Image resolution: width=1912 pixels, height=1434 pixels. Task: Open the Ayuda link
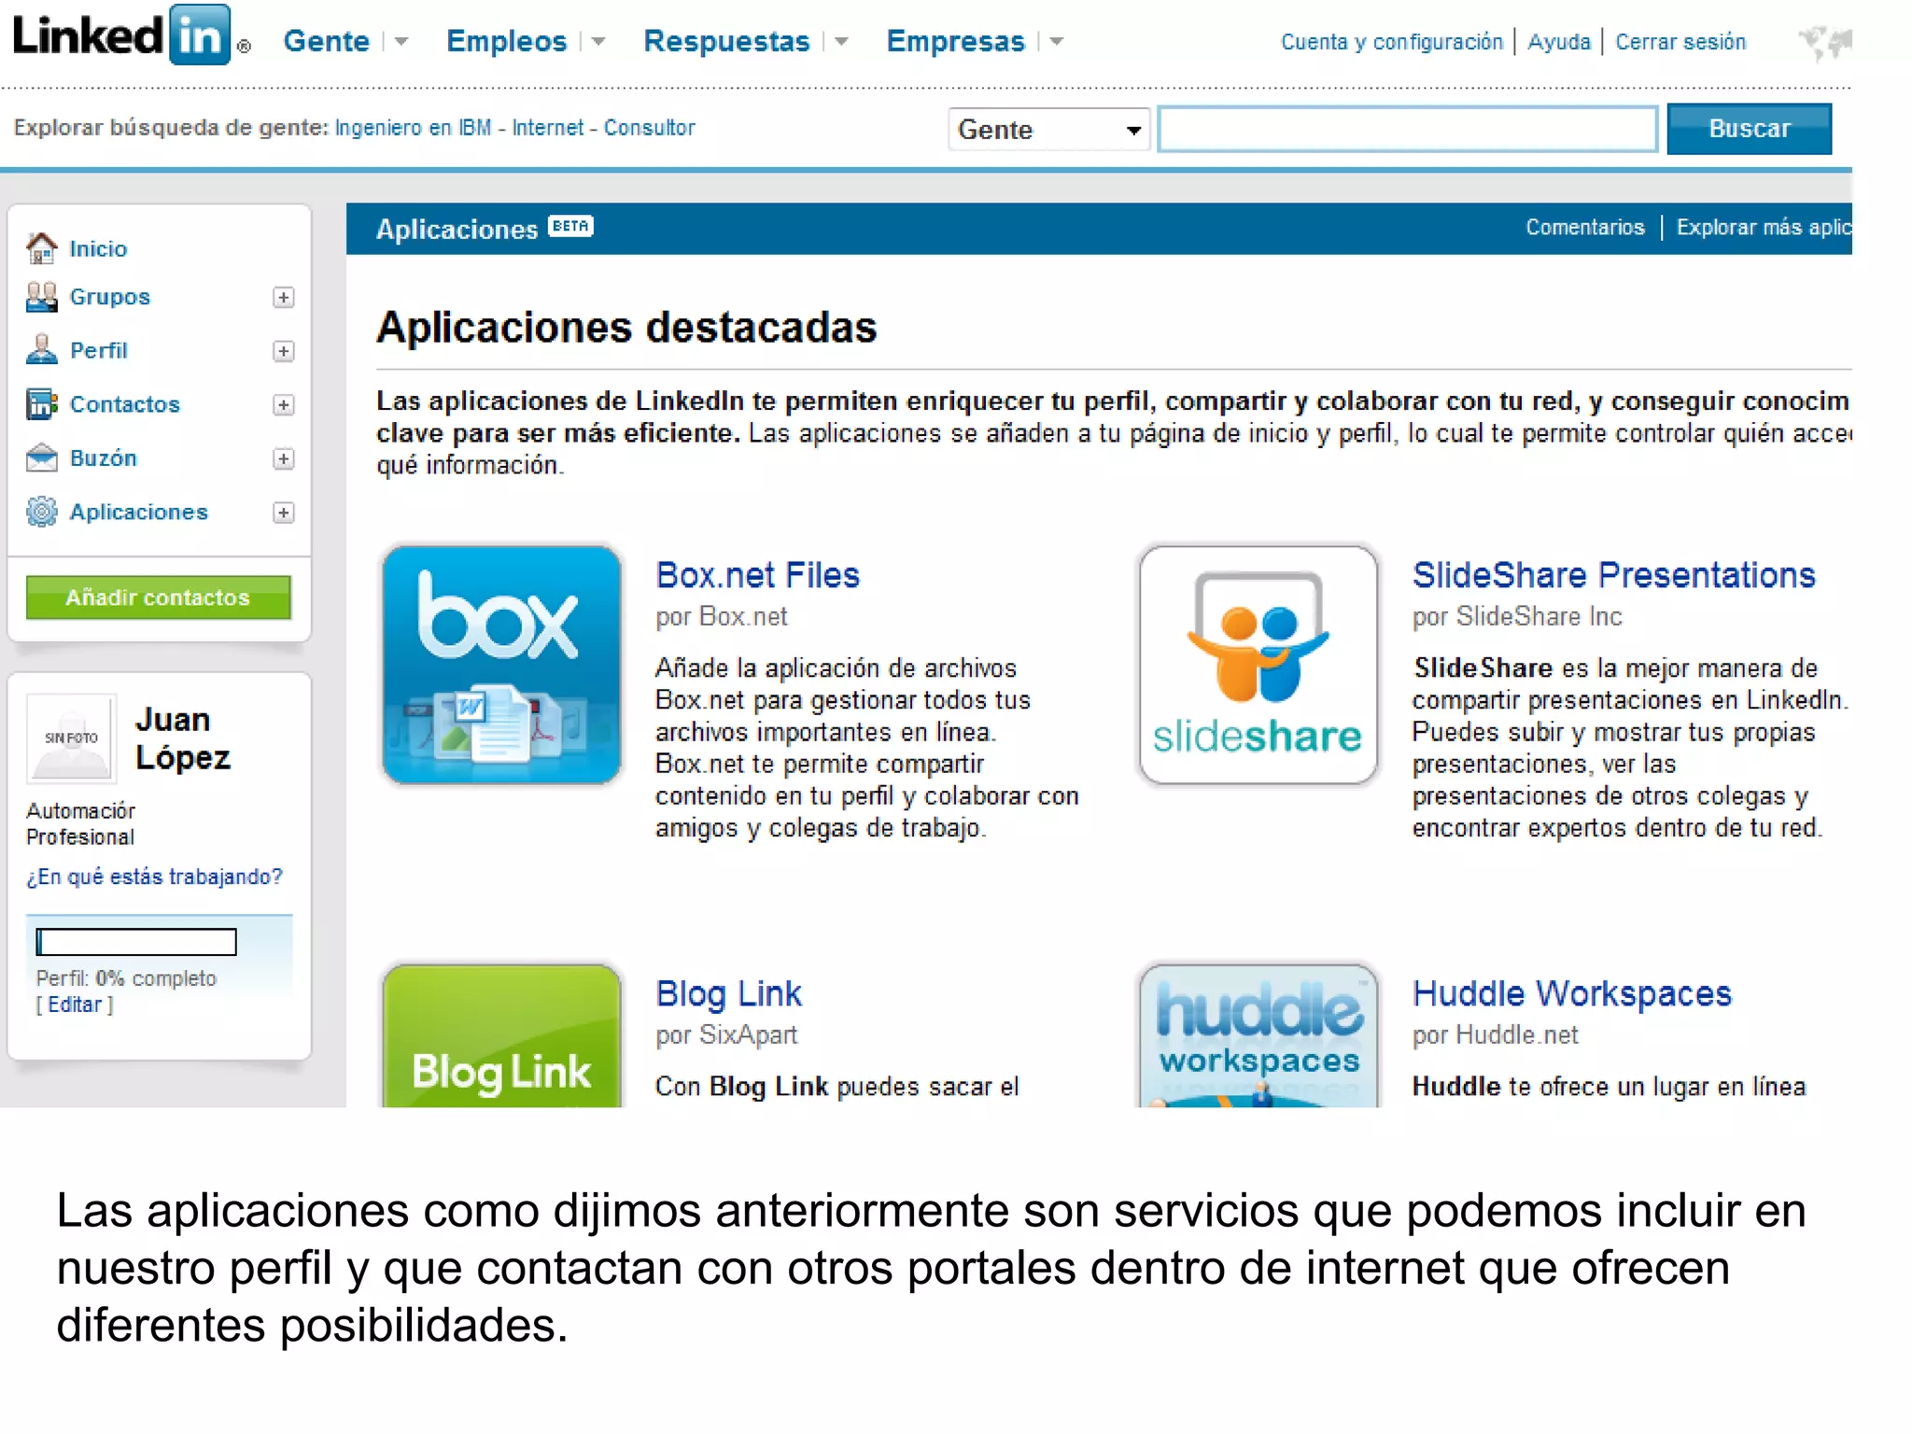[x=1558, y=42]
